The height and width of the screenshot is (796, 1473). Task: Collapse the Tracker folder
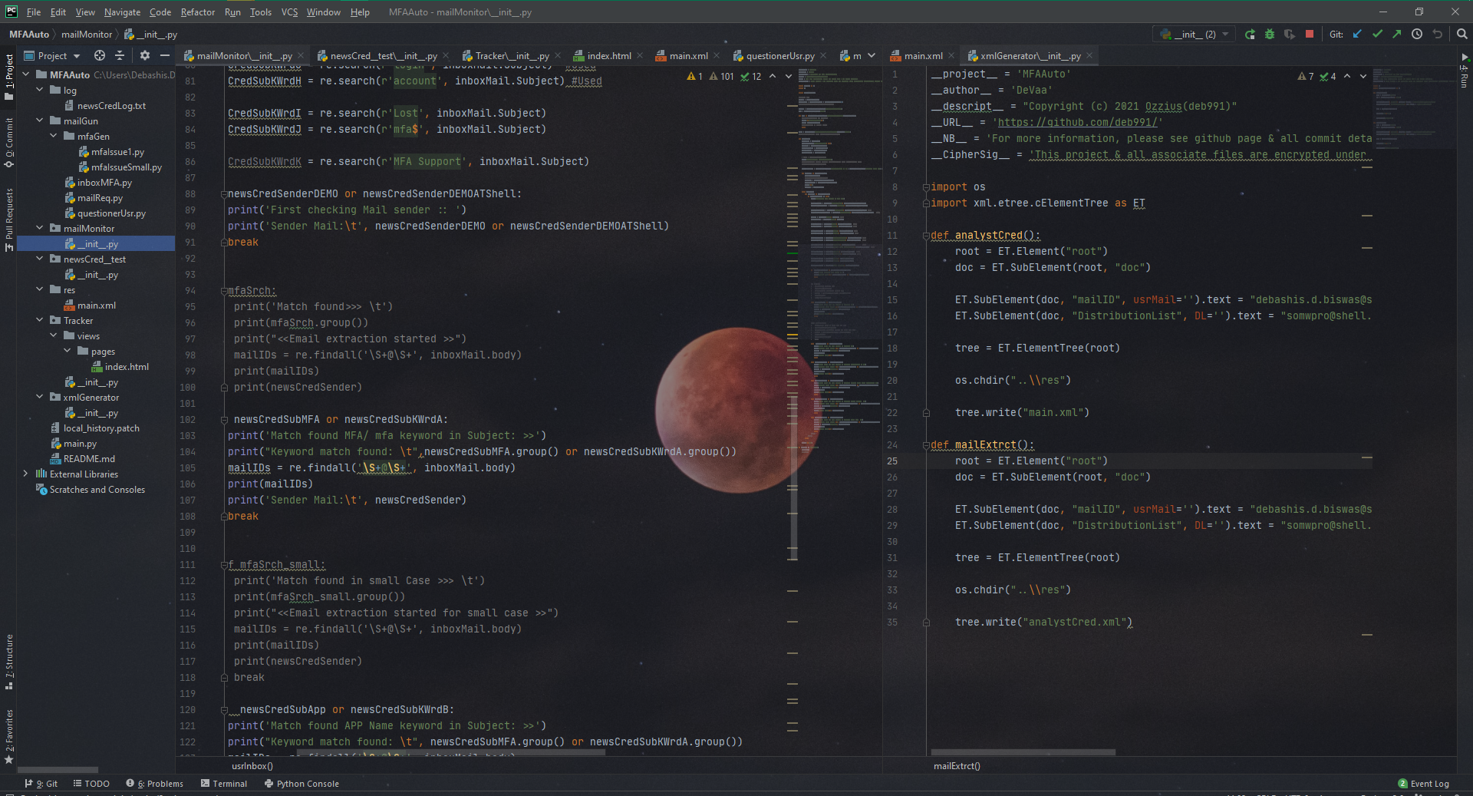coord(40,320)
